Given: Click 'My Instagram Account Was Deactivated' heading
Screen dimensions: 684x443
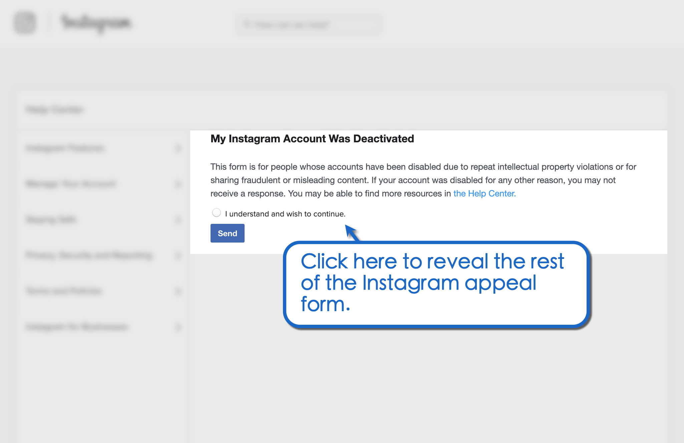Looking at the screenshot, I should (312, 139).
